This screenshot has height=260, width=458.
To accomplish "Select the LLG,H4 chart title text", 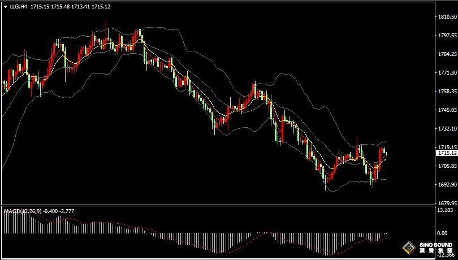I will (x=19, y=6).
